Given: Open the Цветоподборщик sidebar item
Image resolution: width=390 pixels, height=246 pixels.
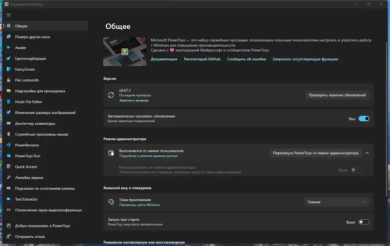Looking at the screenshot, I should tap(30, 58).
